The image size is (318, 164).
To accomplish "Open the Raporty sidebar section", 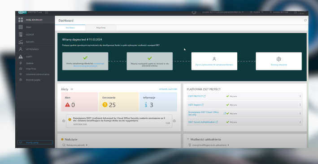I will coord(35,42).
